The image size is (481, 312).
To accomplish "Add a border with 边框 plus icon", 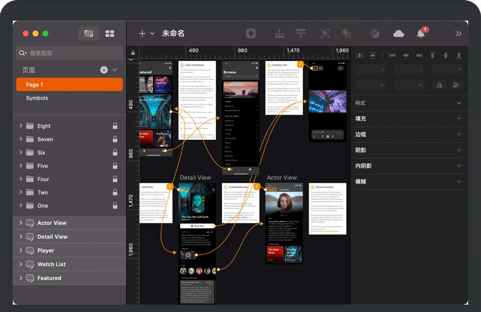I will [x=459, y=134].
